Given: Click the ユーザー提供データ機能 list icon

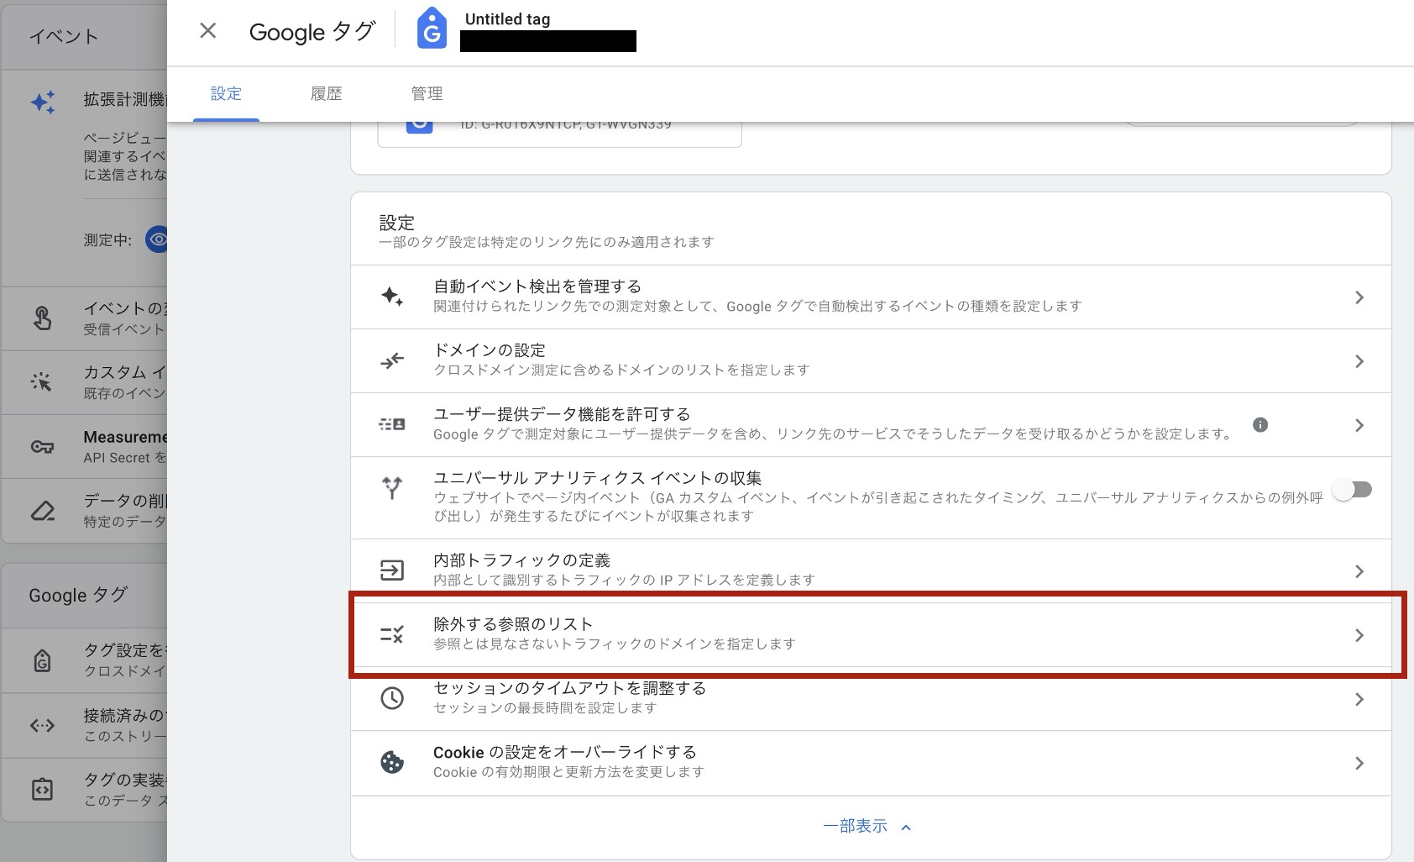Looking at the screenshot, I should (x=392, y=424).
